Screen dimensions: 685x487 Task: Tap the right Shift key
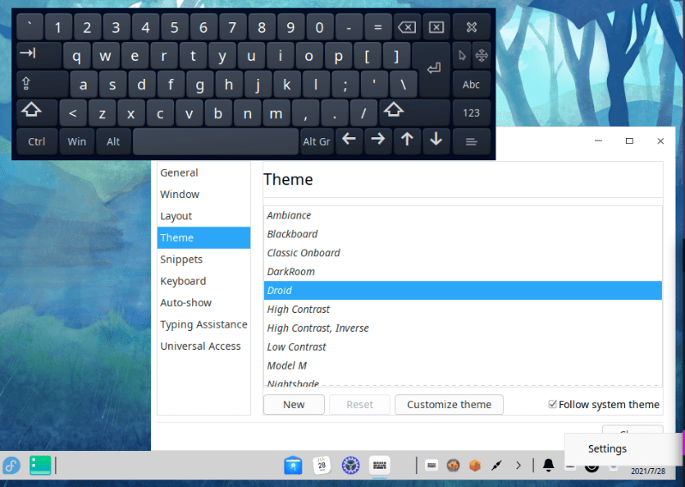click(415, 112)
